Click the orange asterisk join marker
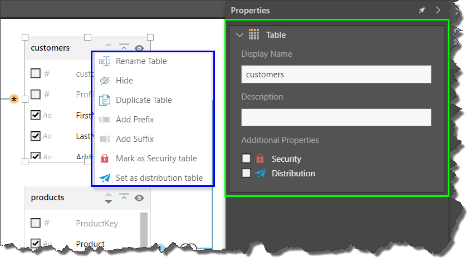Screen dimensions: 475x267 click(x=14, y=99)
